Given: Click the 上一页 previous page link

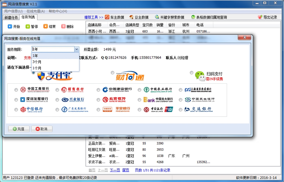Looking at the screenshot, I should tap(103, 170).
